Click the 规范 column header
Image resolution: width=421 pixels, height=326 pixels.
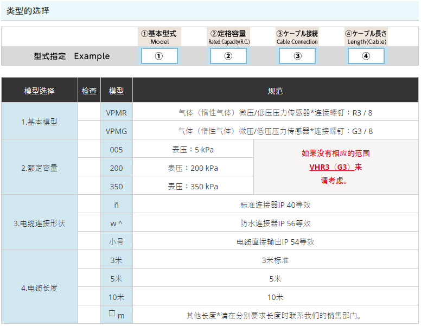pyautogui.click(x=275, y=91)
